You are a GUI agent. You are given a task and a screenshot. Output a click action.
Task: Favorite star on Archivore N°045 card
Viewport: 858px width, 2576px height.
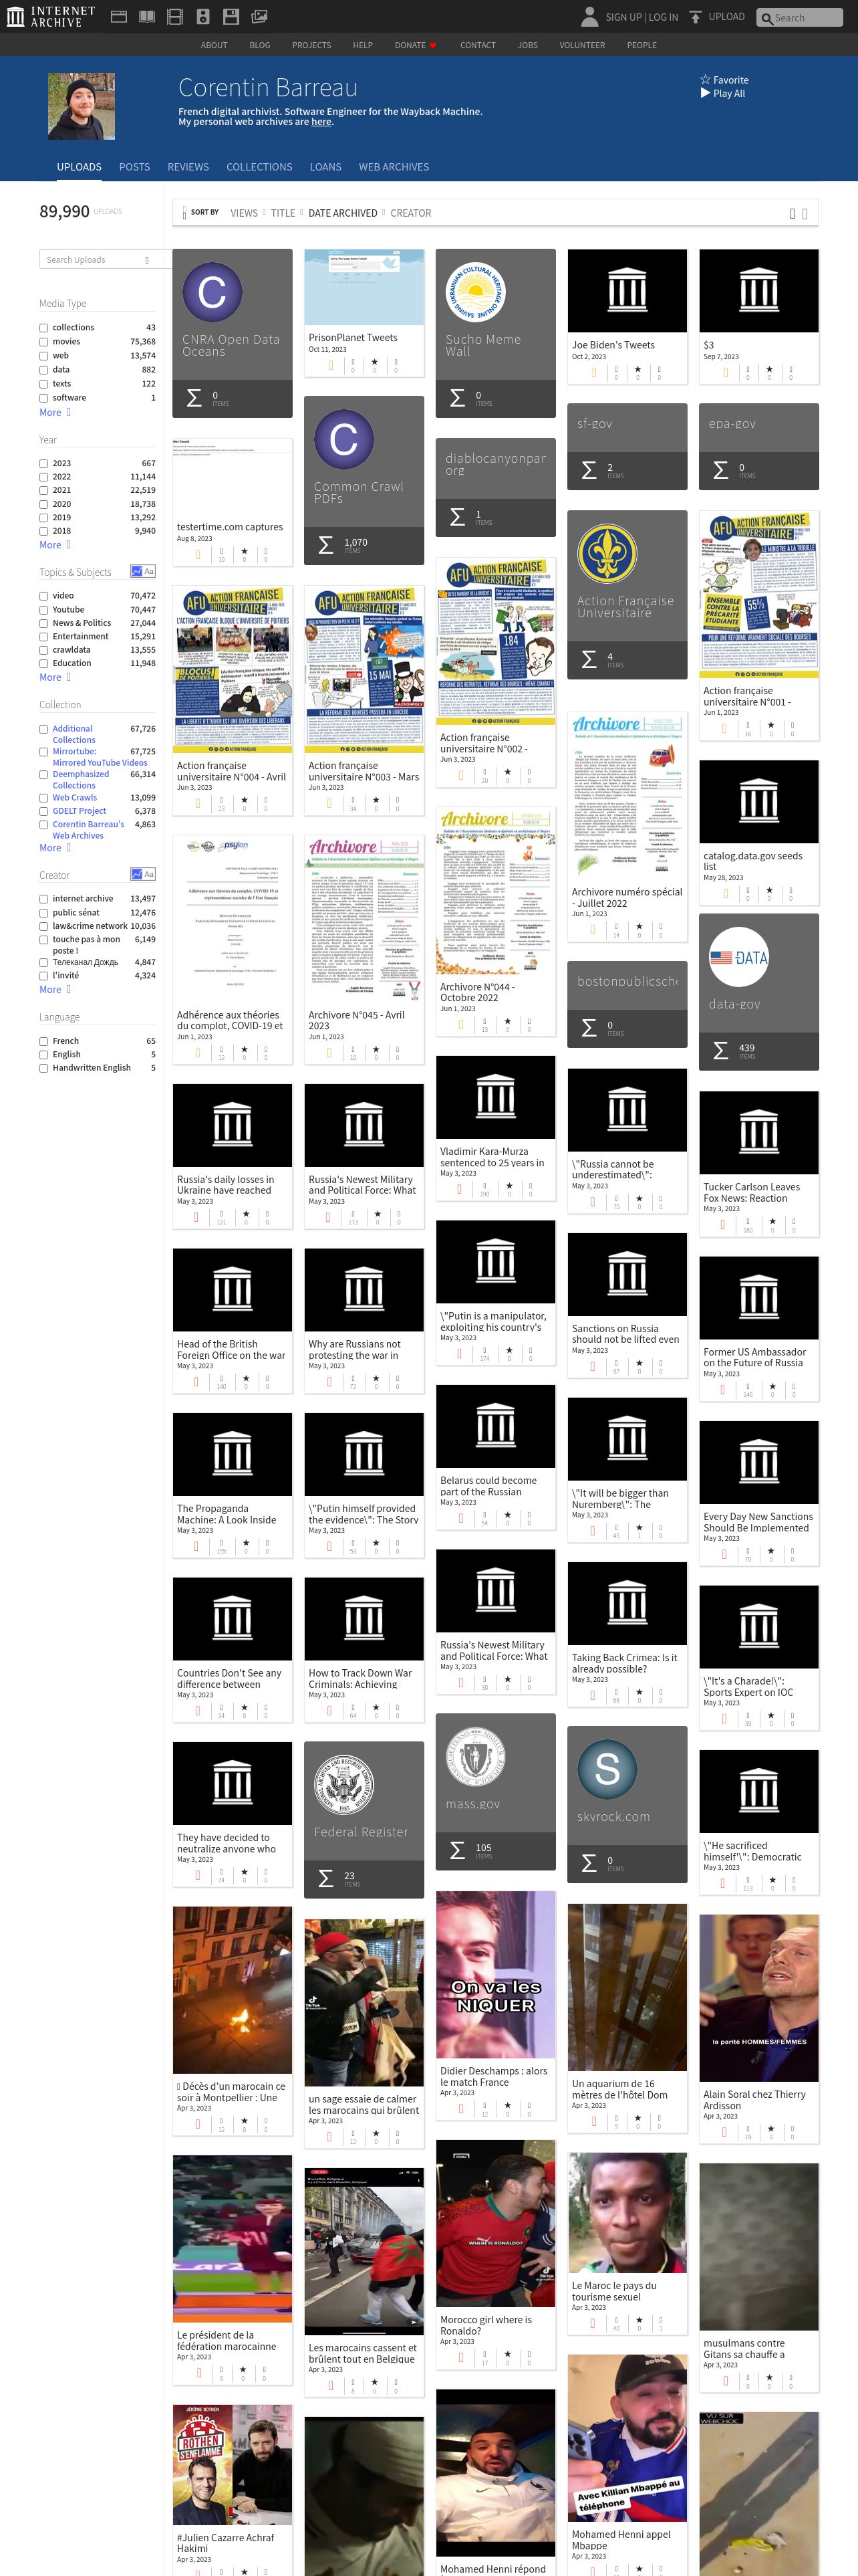coord(376,1050)
